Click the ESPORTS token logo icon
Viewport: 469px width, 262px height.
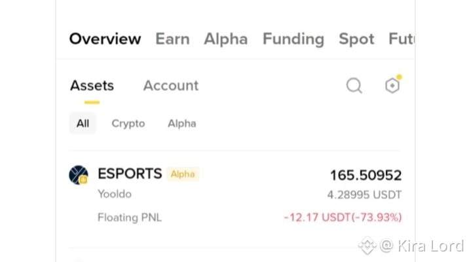pyautogui.click(x=79, y=175)
